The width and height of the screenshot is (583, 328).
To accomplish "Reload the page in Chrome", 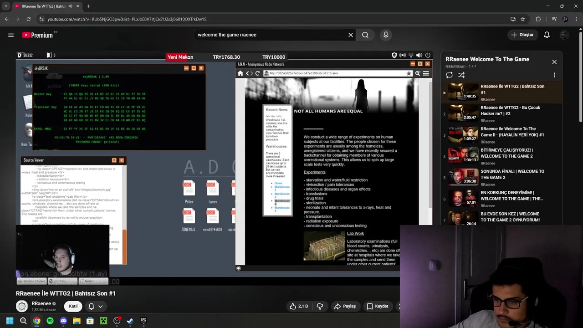I will tap(28, 19).
